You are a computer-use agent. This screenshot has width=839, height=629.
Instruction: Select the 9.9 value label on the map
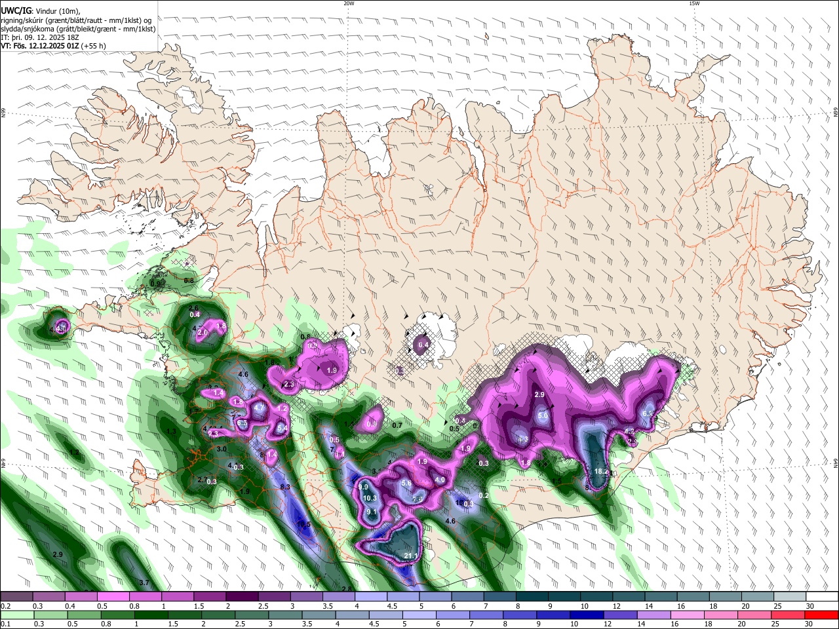364,487
